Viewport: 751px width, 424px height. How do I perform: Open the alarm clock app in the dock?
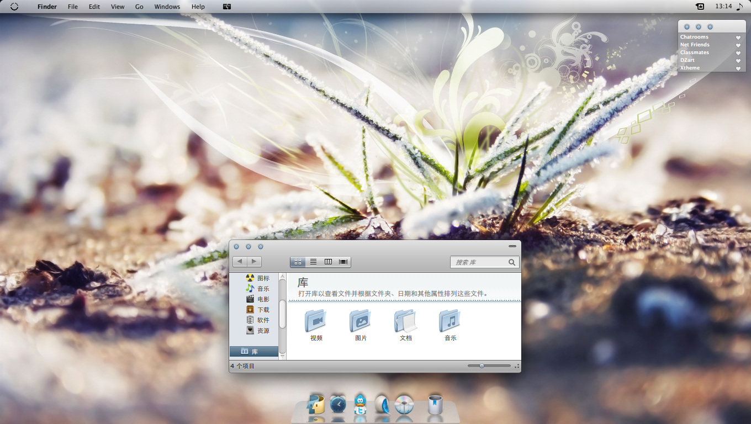(338, 405)
